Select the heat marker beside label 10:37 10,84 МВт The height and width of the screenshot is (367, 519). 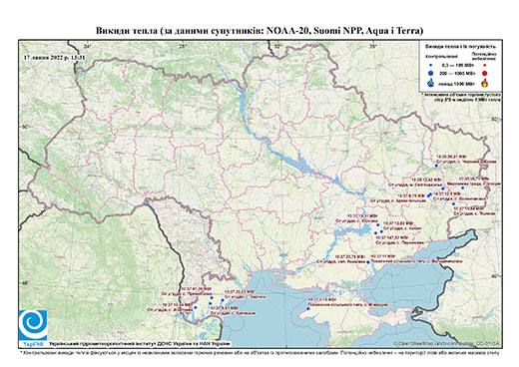(x=196, y=307)
